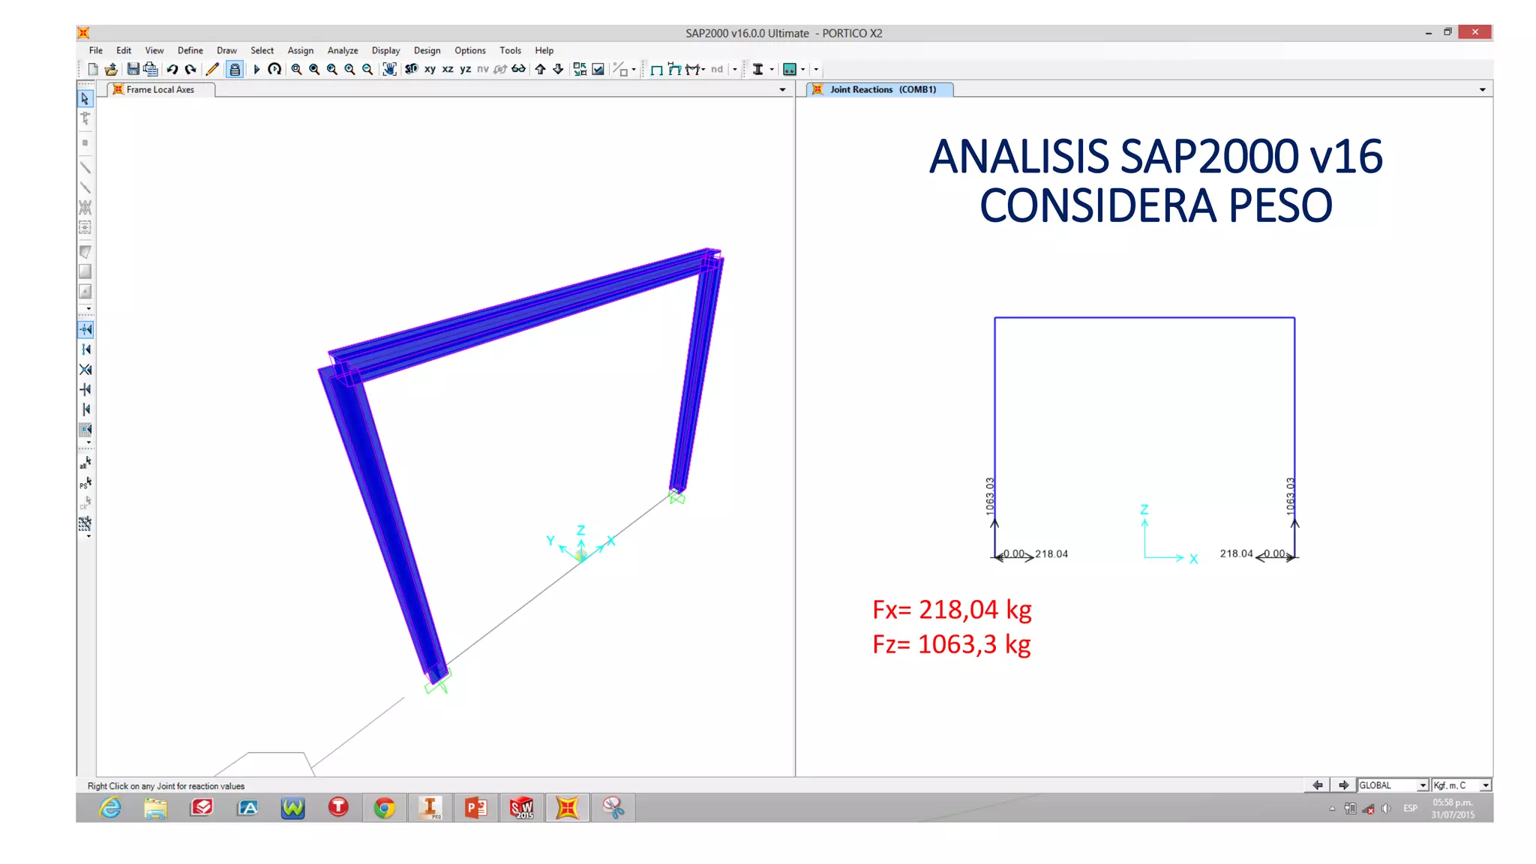Open the Assign menu
Viewport: 1536px width, 864px height.
(300, 50)
